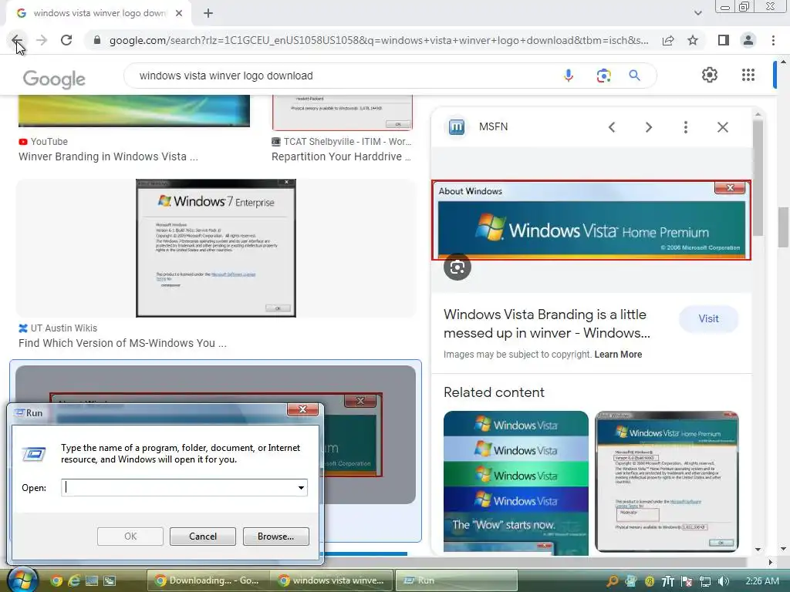Click the page vertical scrollbar thumb

click(x=783, y=227)
